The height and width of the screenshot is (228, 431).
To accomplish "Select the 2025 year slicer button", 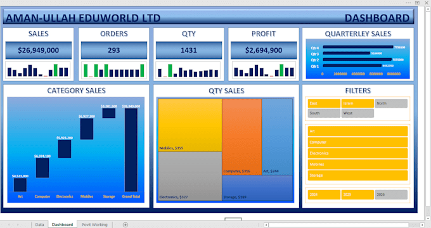I will tap(357, 194).
